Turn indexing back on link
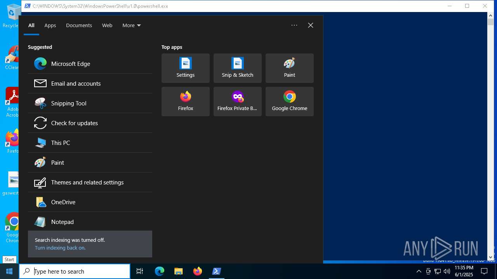Screen dimensions: 497x279 coord(60,248)
